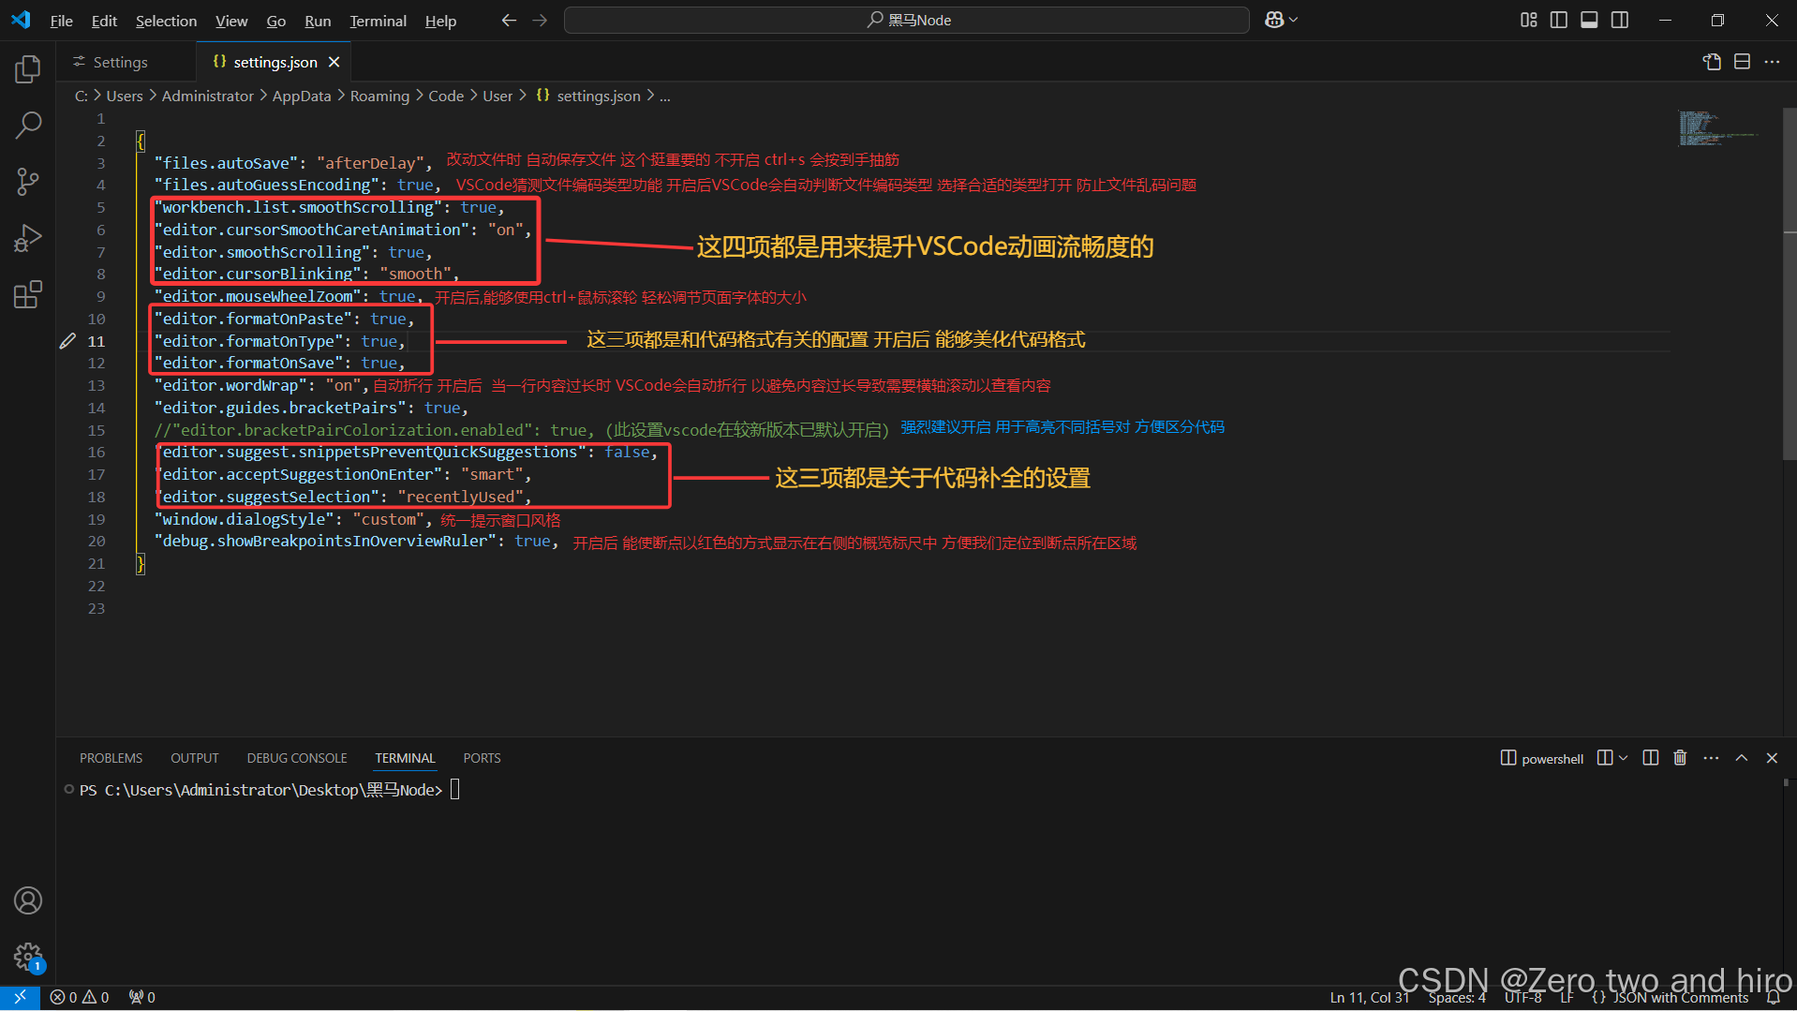The height and width of the screenshot is (1011, 1797).
Task: Open the Edit menu
Action: click(x=104, y=21)
